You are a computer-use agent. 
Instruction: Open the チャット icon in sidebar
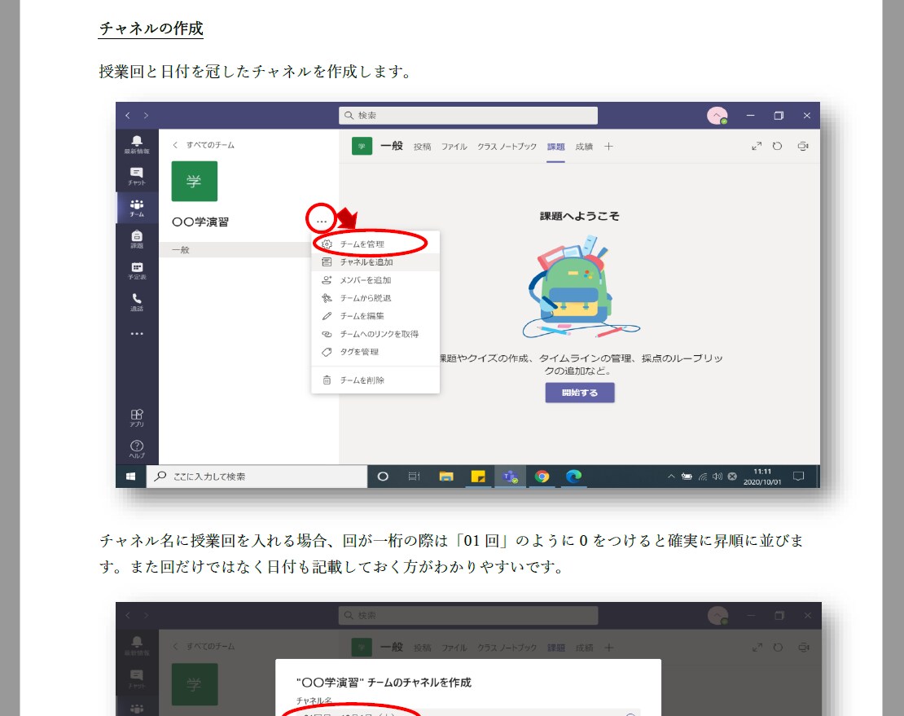click(137, 176)
